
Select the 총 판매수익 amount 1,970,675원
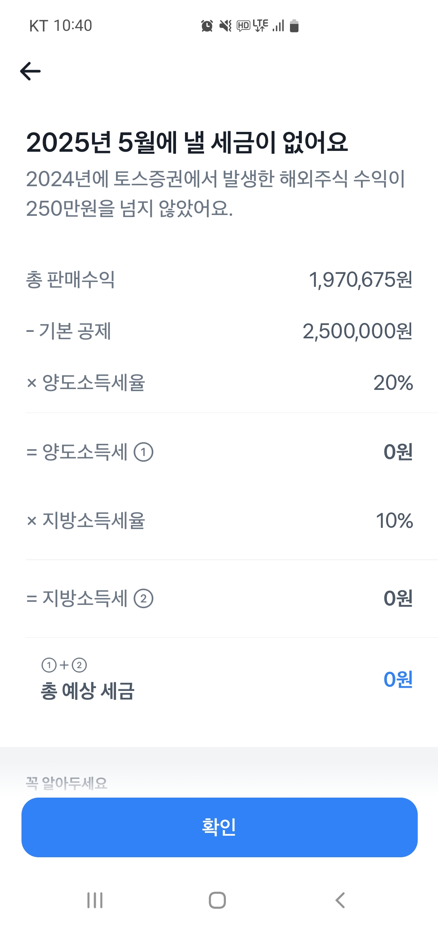(x=361, y=280)
